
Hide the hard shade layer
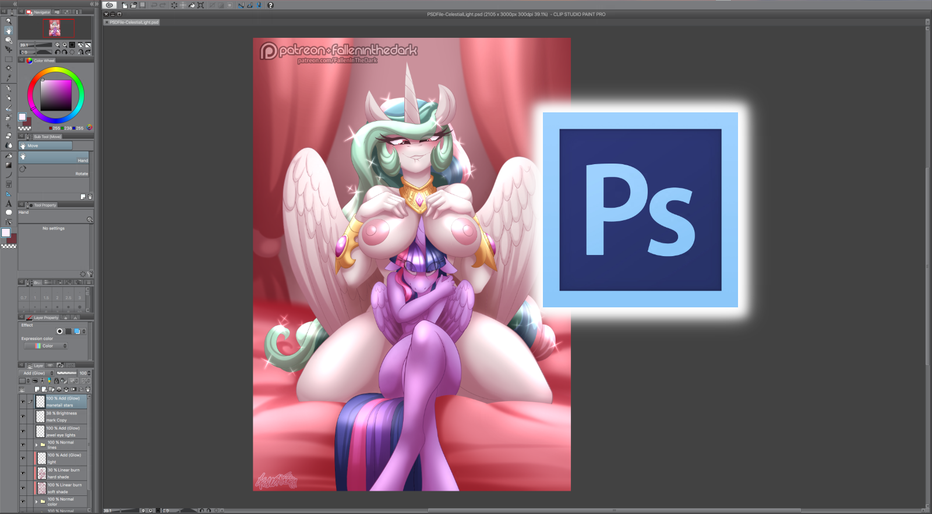(23, 473)
